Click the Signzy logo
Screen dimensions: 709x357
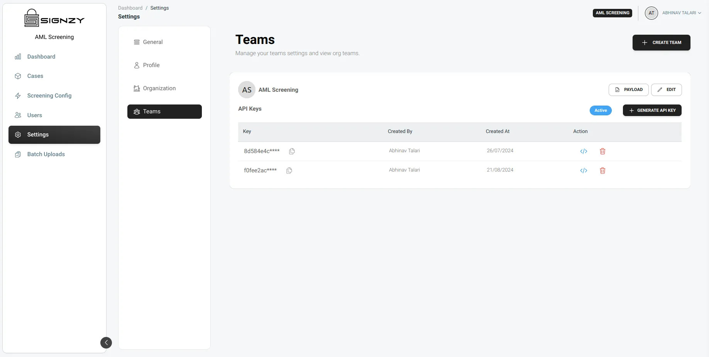click(54, 18)
